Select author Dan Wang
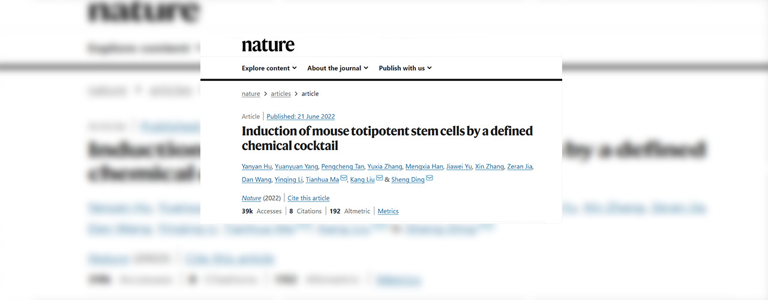 [256, 180]
